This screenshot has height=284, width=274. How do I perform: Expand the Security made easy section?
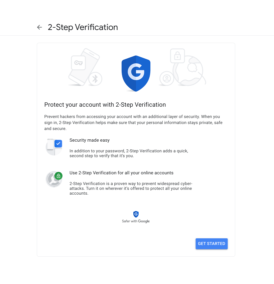[89, 140]
